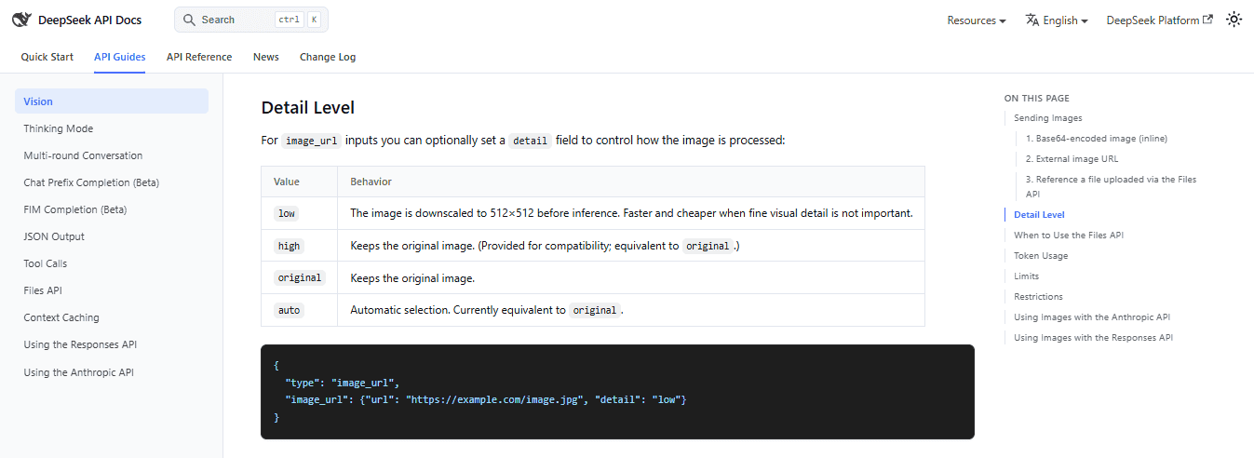
Task: Click the Detail Level heading
Action: click(x=308, y=108)
